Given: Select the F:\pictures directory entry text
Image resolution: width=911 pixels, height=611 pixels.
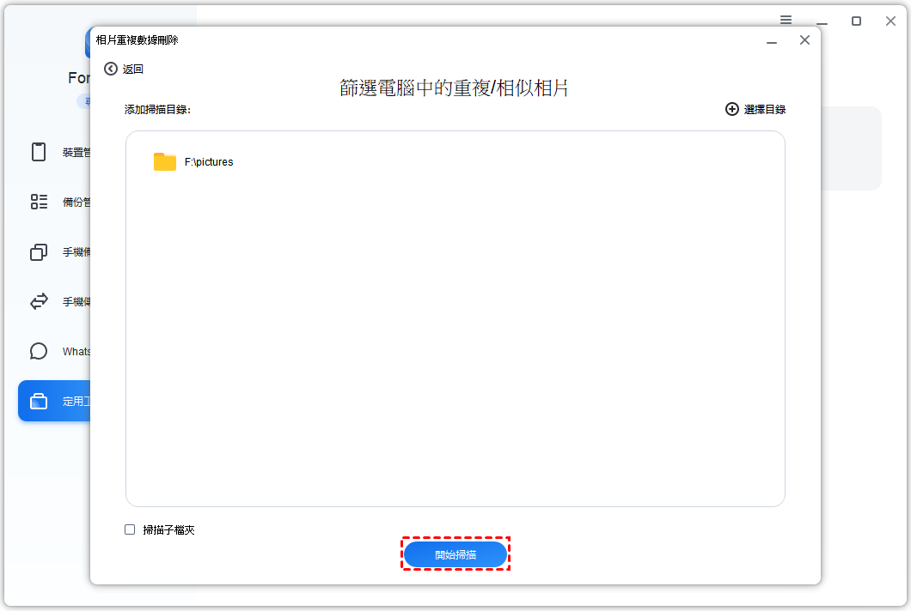Looking at the screenshot, I should (x=209, y=161).
